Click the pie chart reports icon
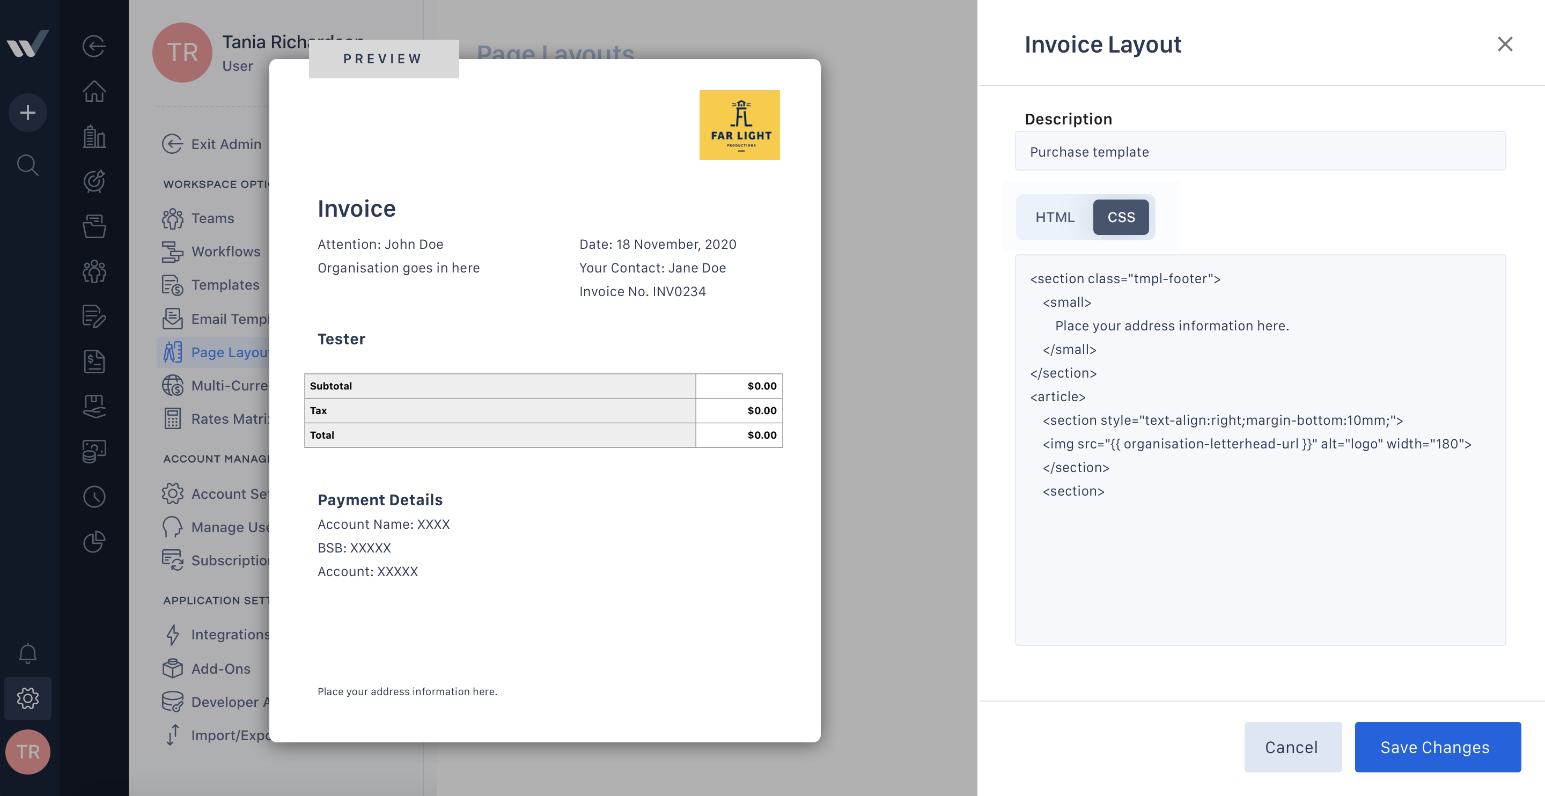 tap(94, 542)
